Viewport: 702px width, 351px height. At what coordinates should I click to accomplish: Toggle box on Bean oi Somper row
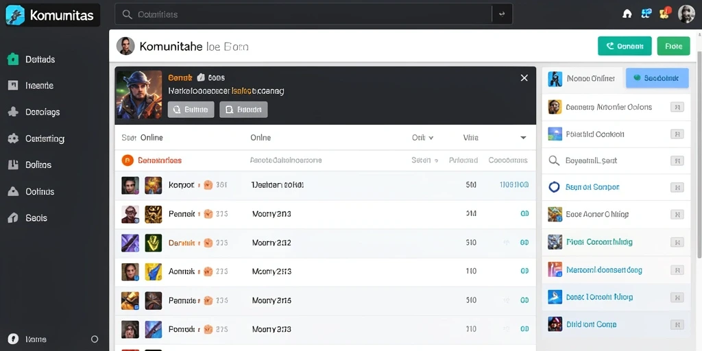677,188
